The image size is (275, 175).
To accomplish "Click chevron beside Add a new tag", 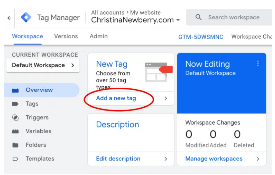I will (166, 98).
